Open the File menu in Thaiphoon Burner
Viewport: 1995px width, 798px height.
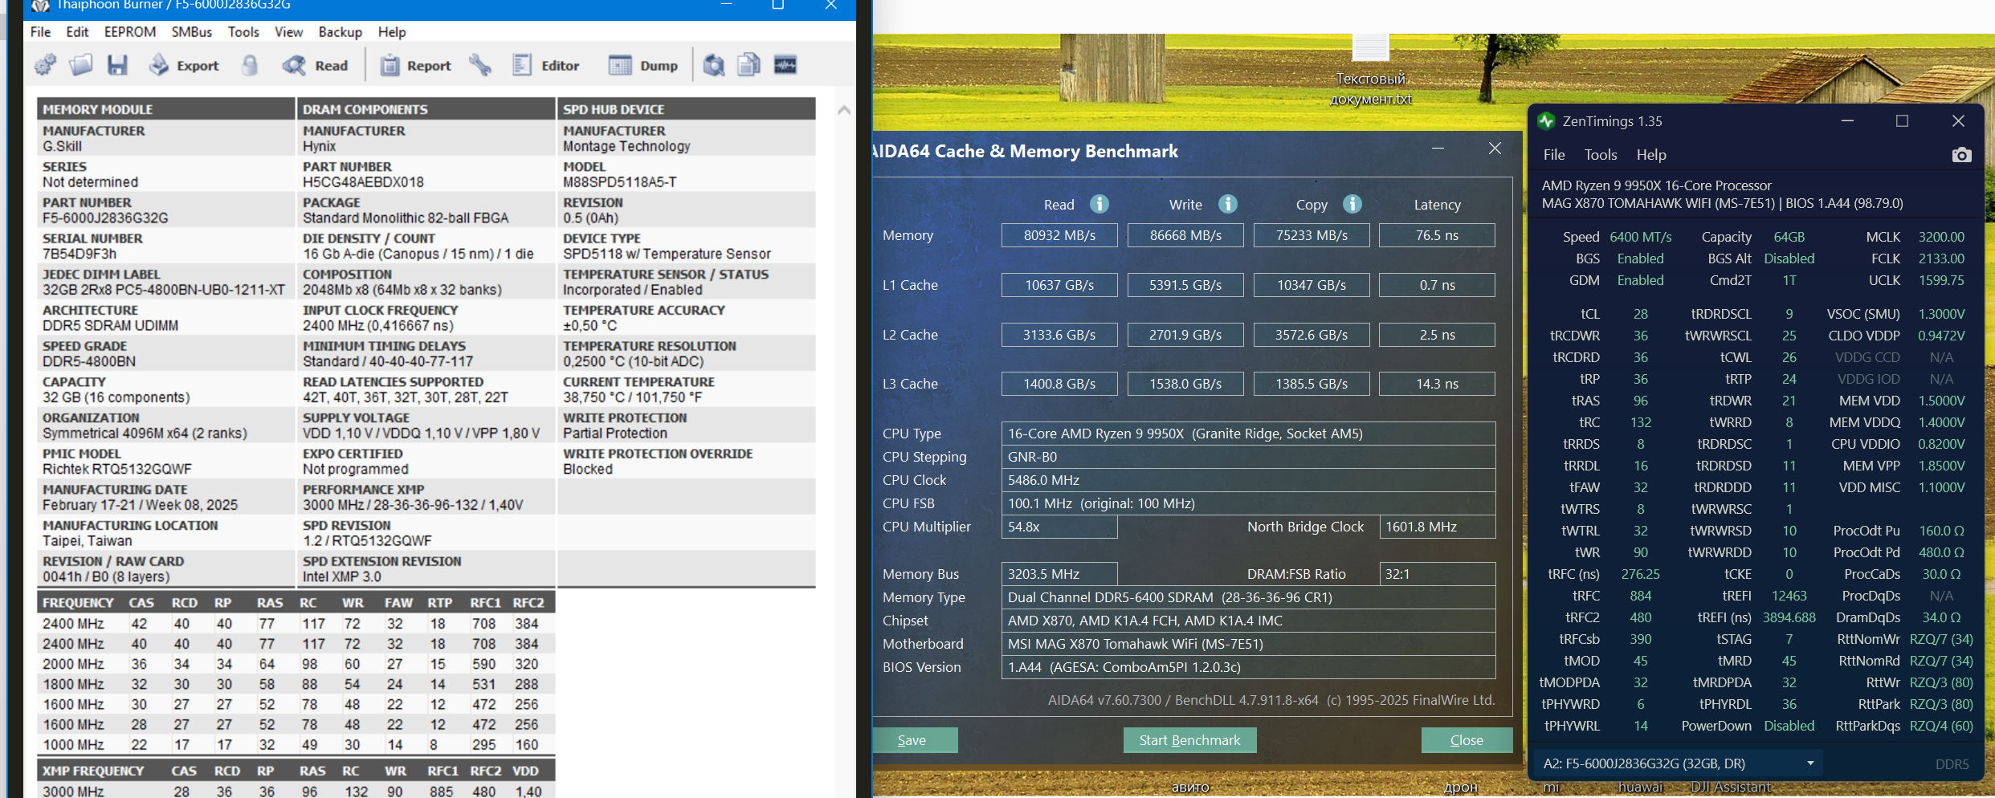(x=40, y=32)
